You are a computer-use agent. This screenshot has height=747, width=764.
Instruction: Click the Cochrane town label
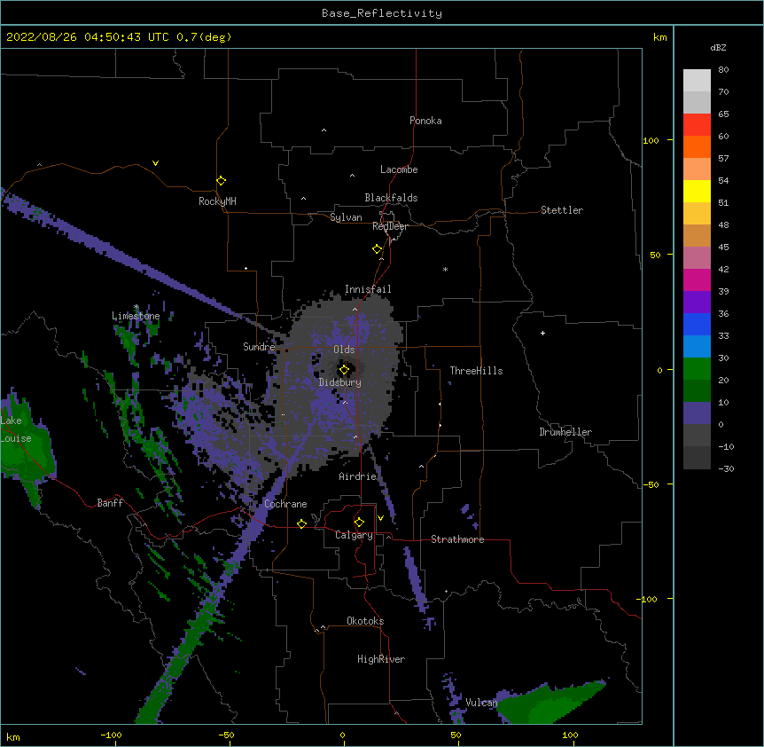[x=285, y=504]
